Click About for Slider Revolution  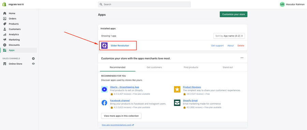[231, 46]
